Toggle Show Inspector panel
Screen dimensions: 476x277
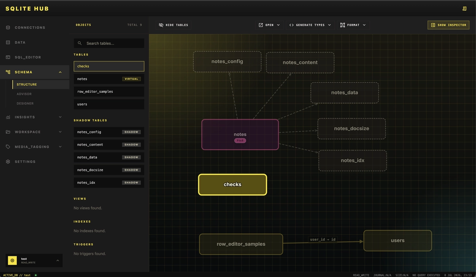coord(448,25)
